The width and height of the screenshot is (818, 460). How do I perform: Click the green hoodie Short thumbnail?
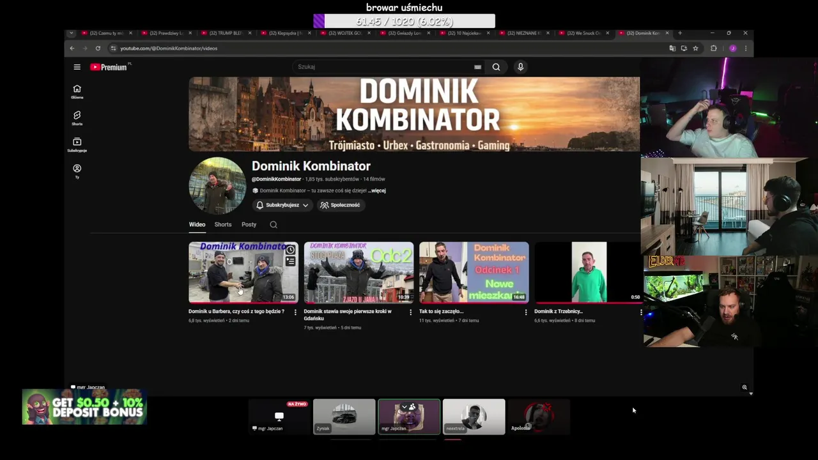(589, 272)
